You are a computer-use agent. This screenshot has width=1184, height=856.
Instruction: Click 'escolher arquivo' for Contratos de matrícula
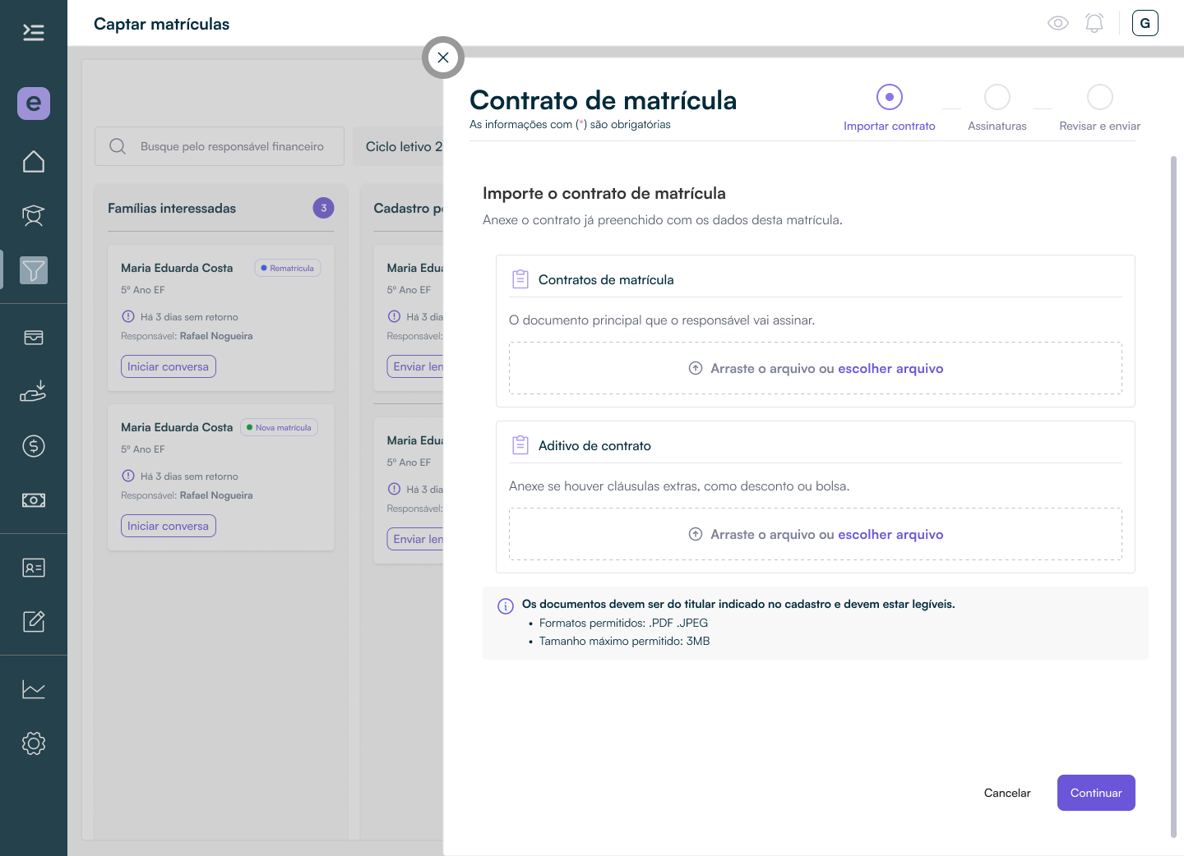(890, 369)
